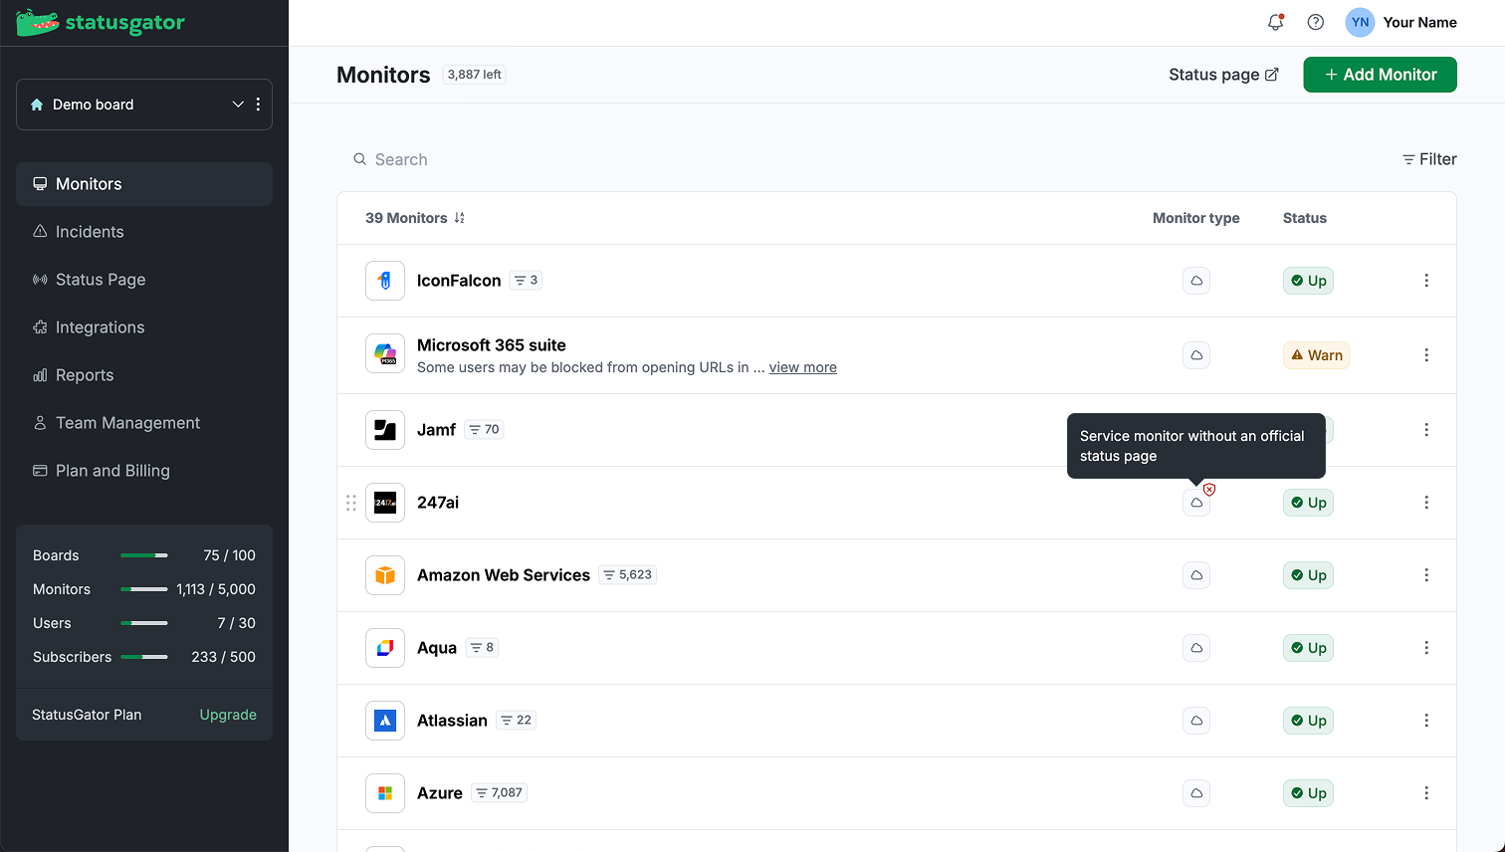Click Amazon Web Services cloud type icon
The height and width of the screenshot is (852, 1505).
point(1196,575)
